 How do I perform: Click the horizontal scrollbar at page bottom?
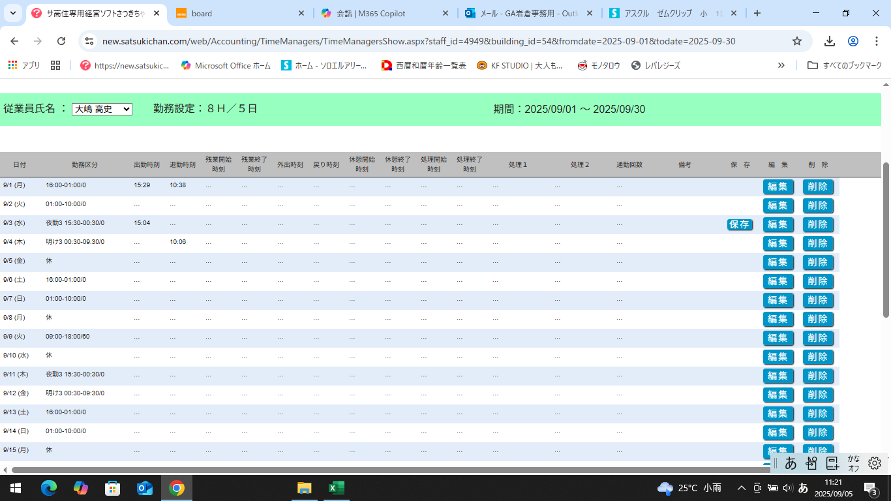[391, 470]
